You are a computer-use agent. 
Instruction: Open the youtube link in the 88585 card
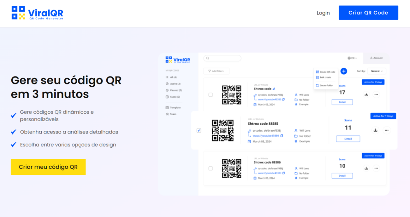click(266, 136)
